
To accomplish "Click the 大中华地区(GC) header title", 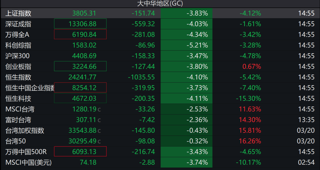I will coord(160,4).
